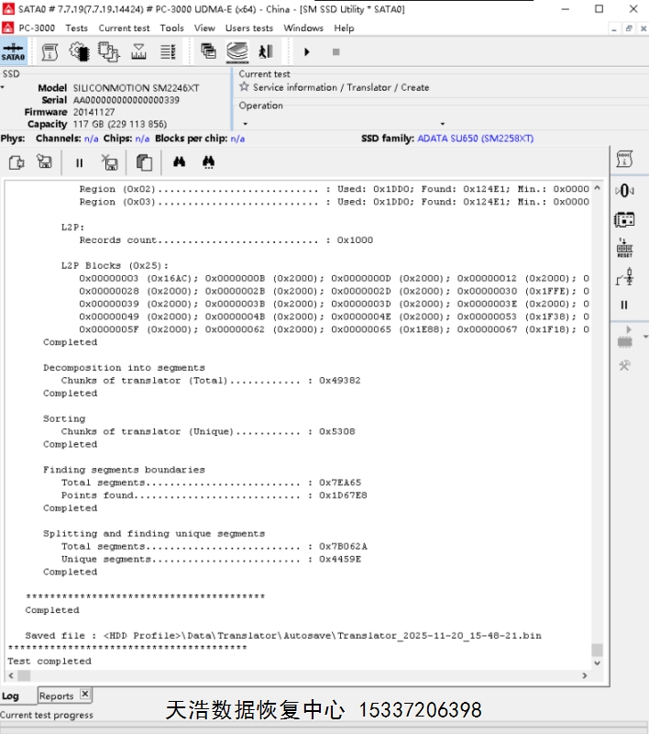The height and width of the screenshot is (734, 649).
Task: Click the ADATA SU650 (SM2258XT) family link
Action: click(x=475, y=139)
